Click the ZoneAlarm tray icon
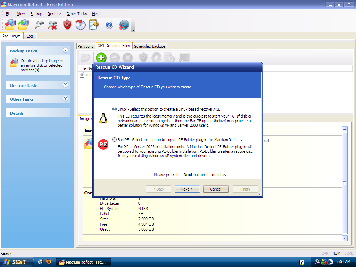The image size is (356, 267). [318, 262]
